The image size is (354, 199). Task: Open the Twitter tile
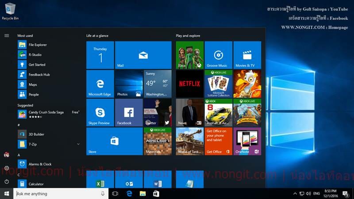[158, 113]
